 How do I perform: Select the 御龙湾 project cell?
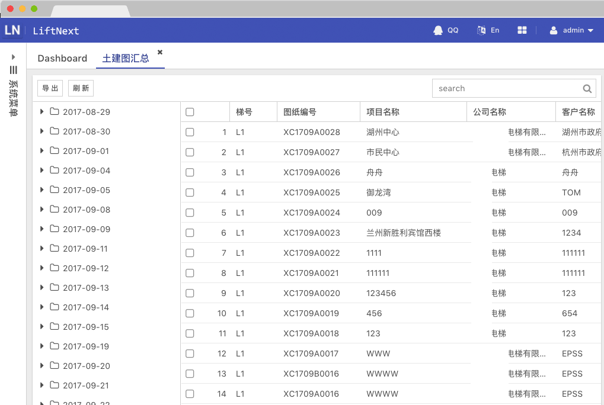pos(379,192)
